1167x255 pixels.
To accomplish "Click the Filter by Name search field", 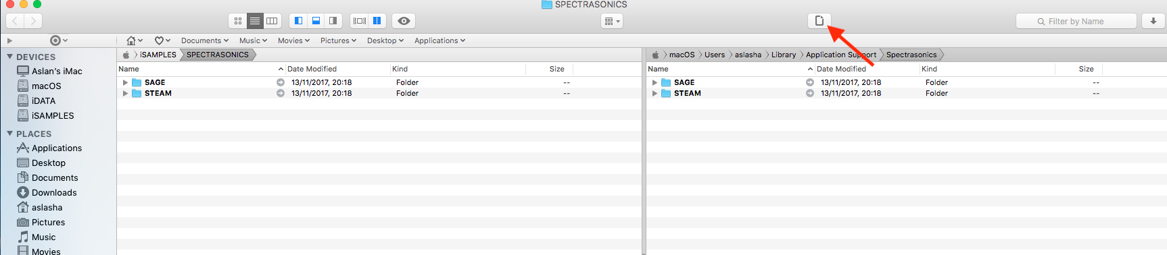I will [1076, 21].
